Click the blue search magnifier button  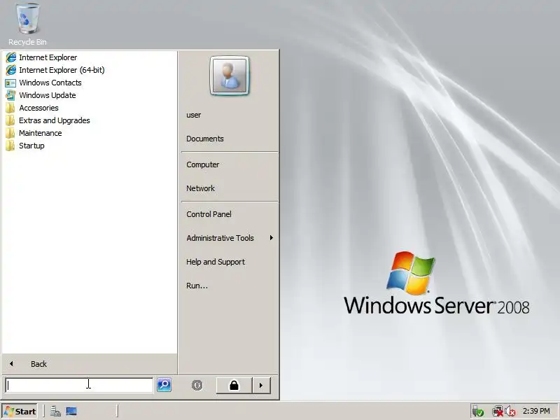click(164, 385)
